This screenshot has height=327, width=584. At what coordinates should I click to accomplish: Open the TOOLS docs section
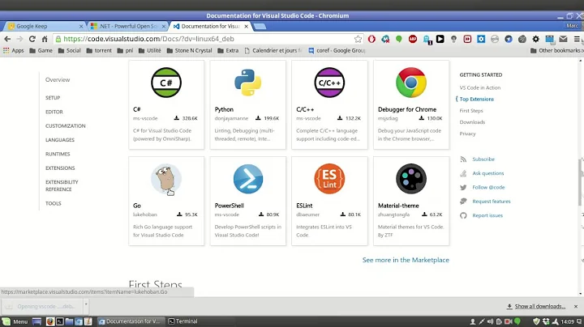coord(54,204)
